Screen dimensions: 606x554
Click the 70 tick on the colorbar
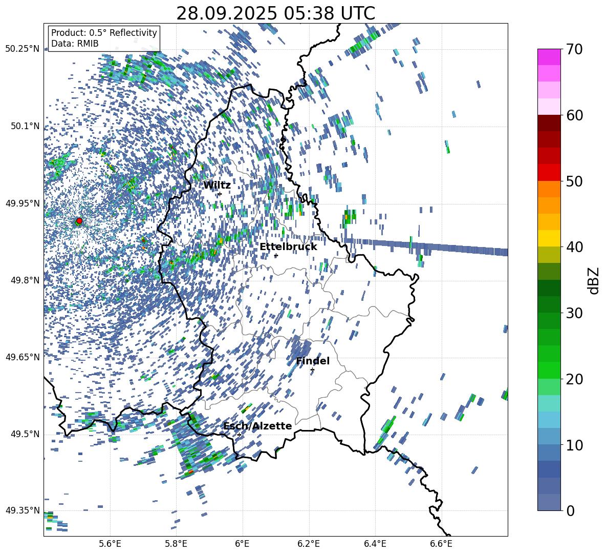click(574, 49)
